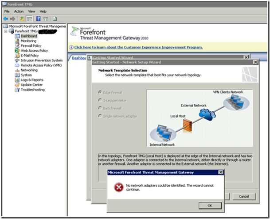The width and height of the screenshot is (270, 219).
Task: Open the File menu
Action: 7,11
